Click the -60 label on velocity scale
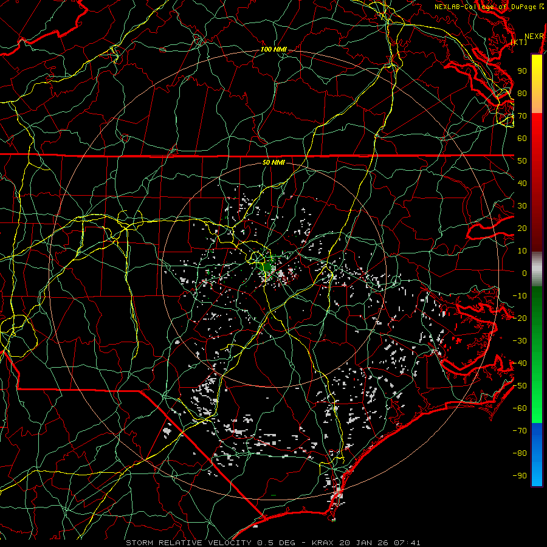This screenshot has height=547, width=547. pyautogui.click(x=520, y=408)
